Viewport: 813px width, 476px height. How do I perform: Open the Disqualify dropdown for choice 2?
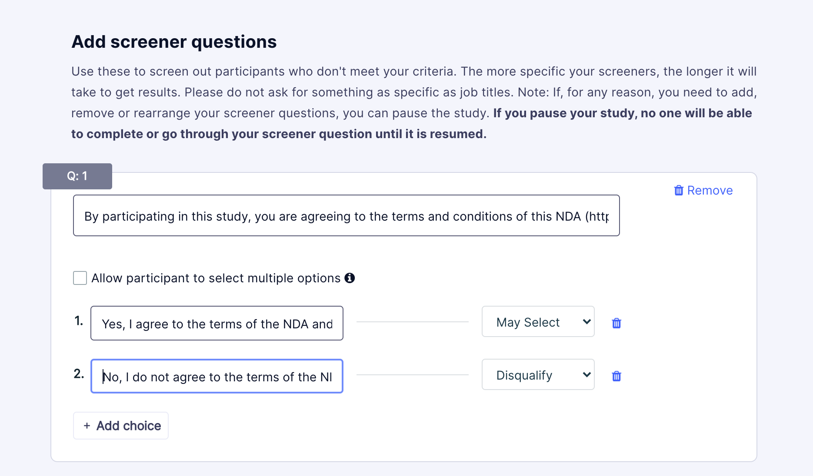coord(538,374)
